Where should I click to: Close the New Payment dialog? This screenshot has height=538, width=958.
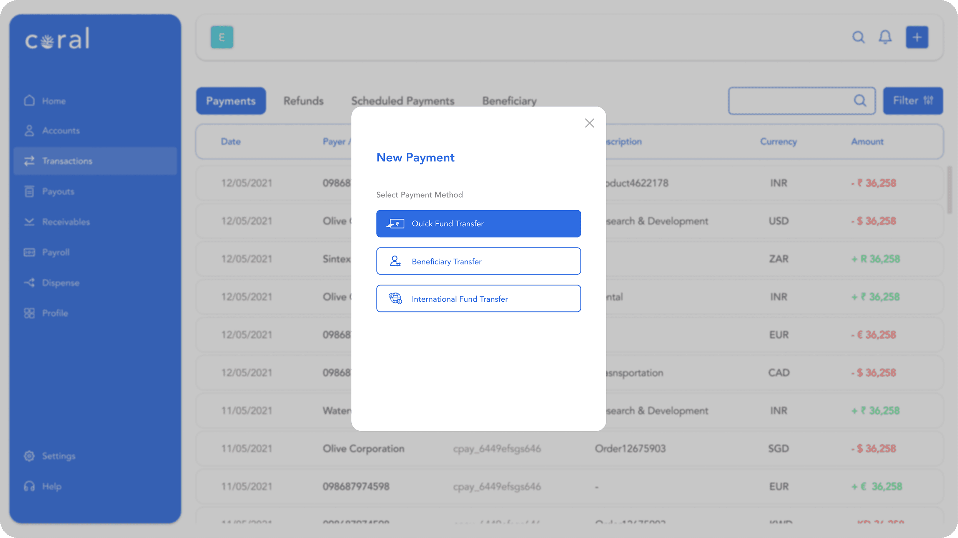point(589,123)
